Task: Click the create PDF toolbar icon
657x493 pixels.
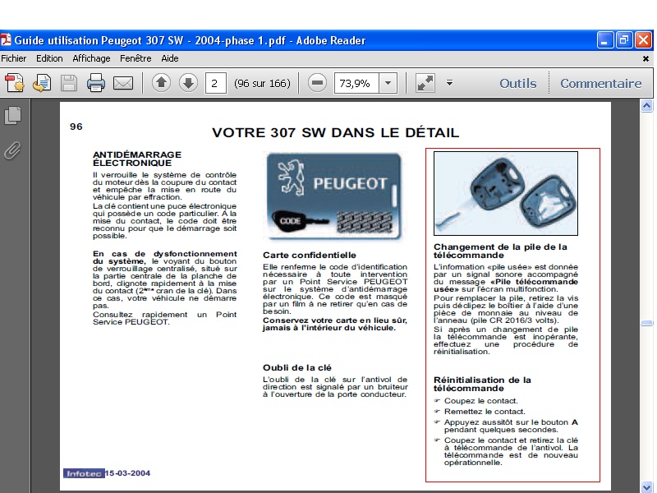Action: [15, 83]
